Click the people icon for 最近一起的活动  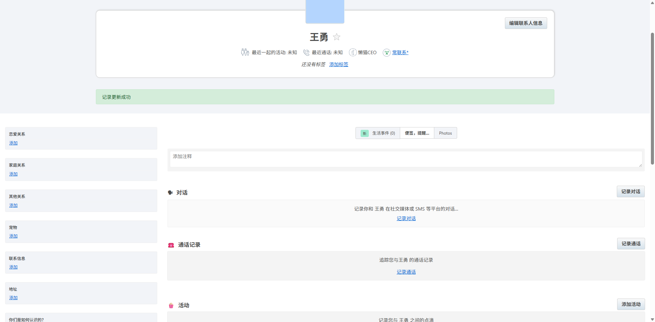click(x=245, y=52)
